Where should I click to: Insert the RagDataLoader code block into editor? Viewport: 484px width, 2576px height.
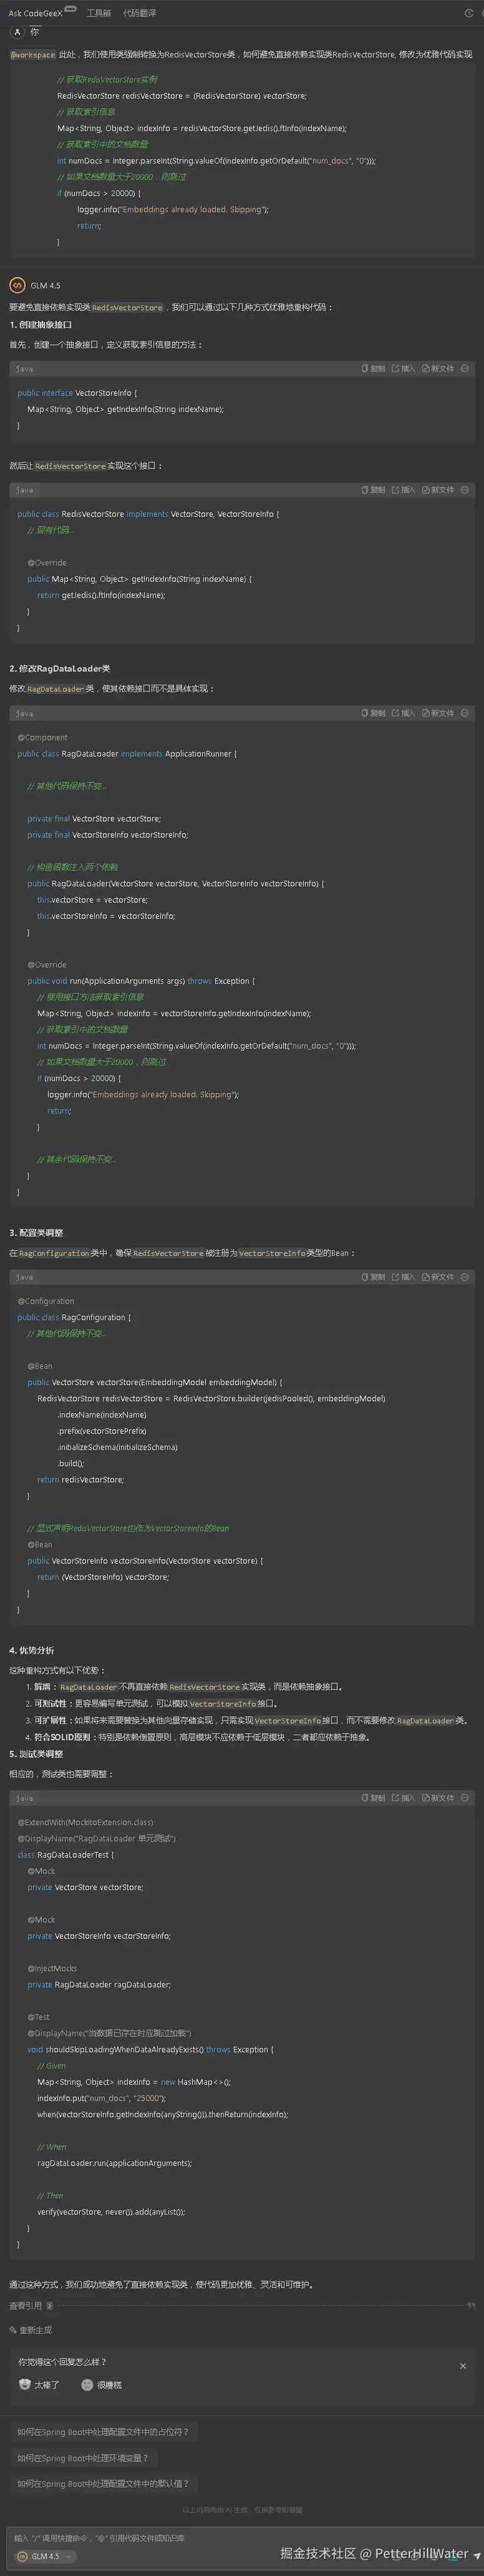click(403, 713)
